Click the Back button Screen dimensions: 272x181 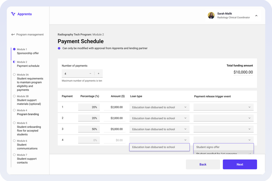[203, 164]
